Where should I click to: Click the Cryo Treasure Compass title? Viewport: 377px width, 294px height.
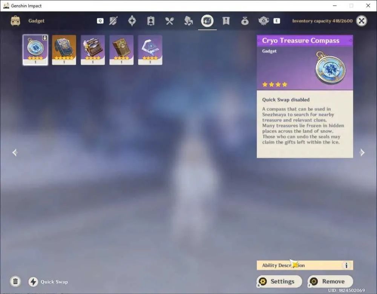[x=300, y=41]
